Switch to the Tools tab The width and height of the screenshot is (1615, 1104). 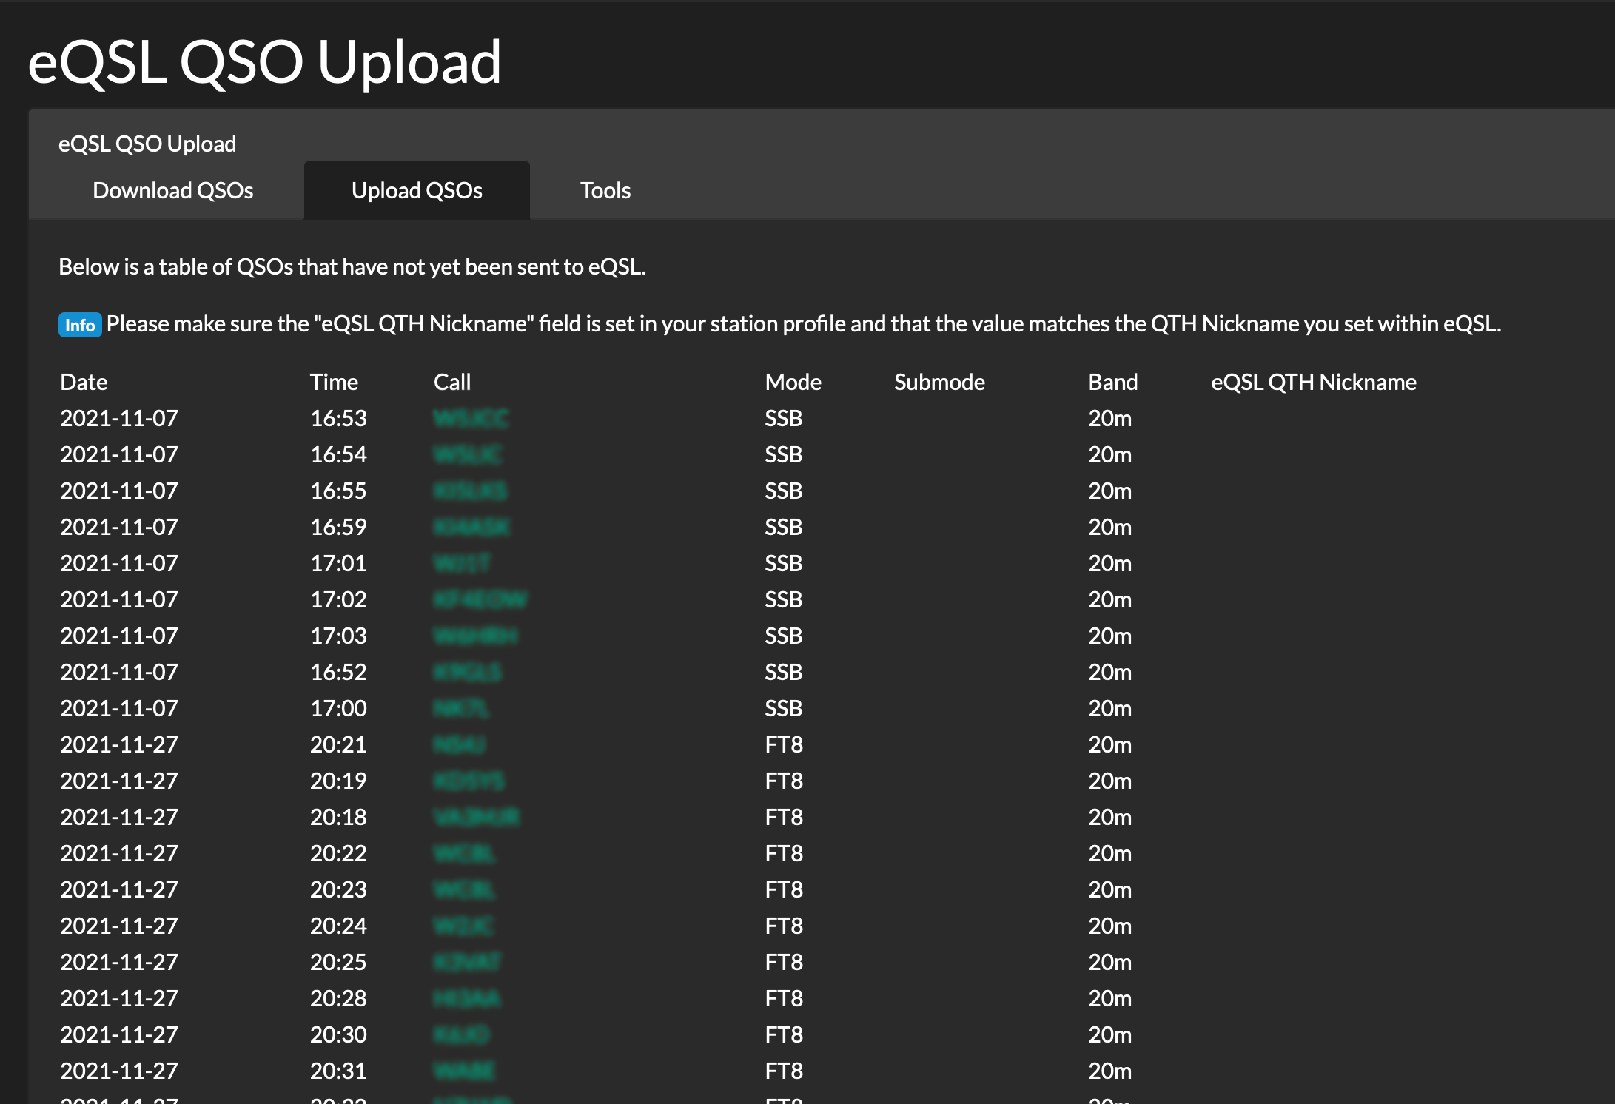pyautogui.click(x=605, y=190)
